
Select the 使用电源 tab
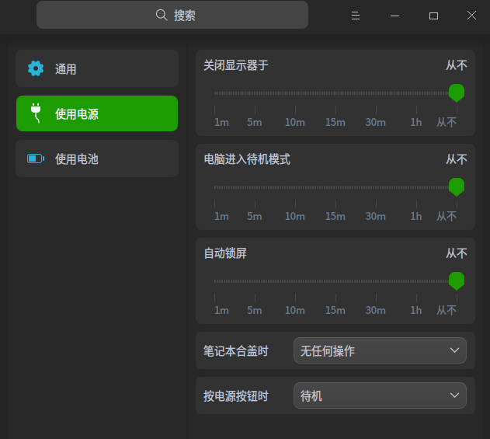click(97, 113)
